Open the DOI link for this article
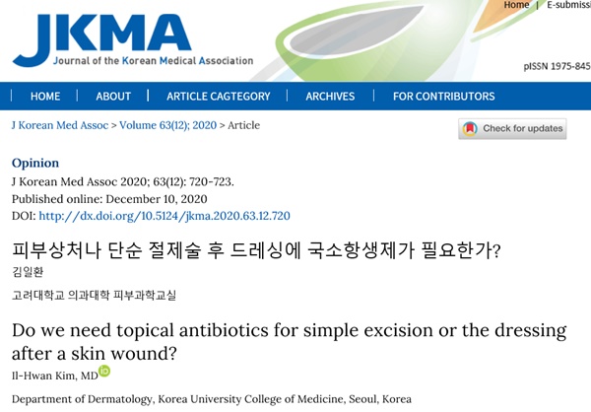The image size is (591, 412). (164, 216)
